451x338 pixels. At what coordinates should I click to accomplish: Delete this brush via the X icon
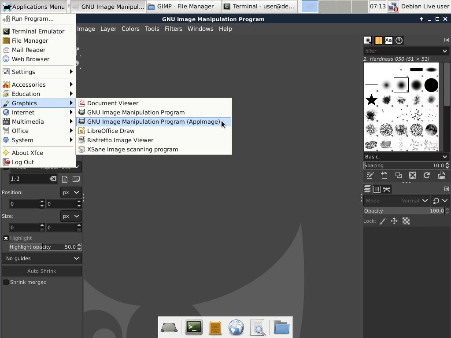(x=413, y=175)
